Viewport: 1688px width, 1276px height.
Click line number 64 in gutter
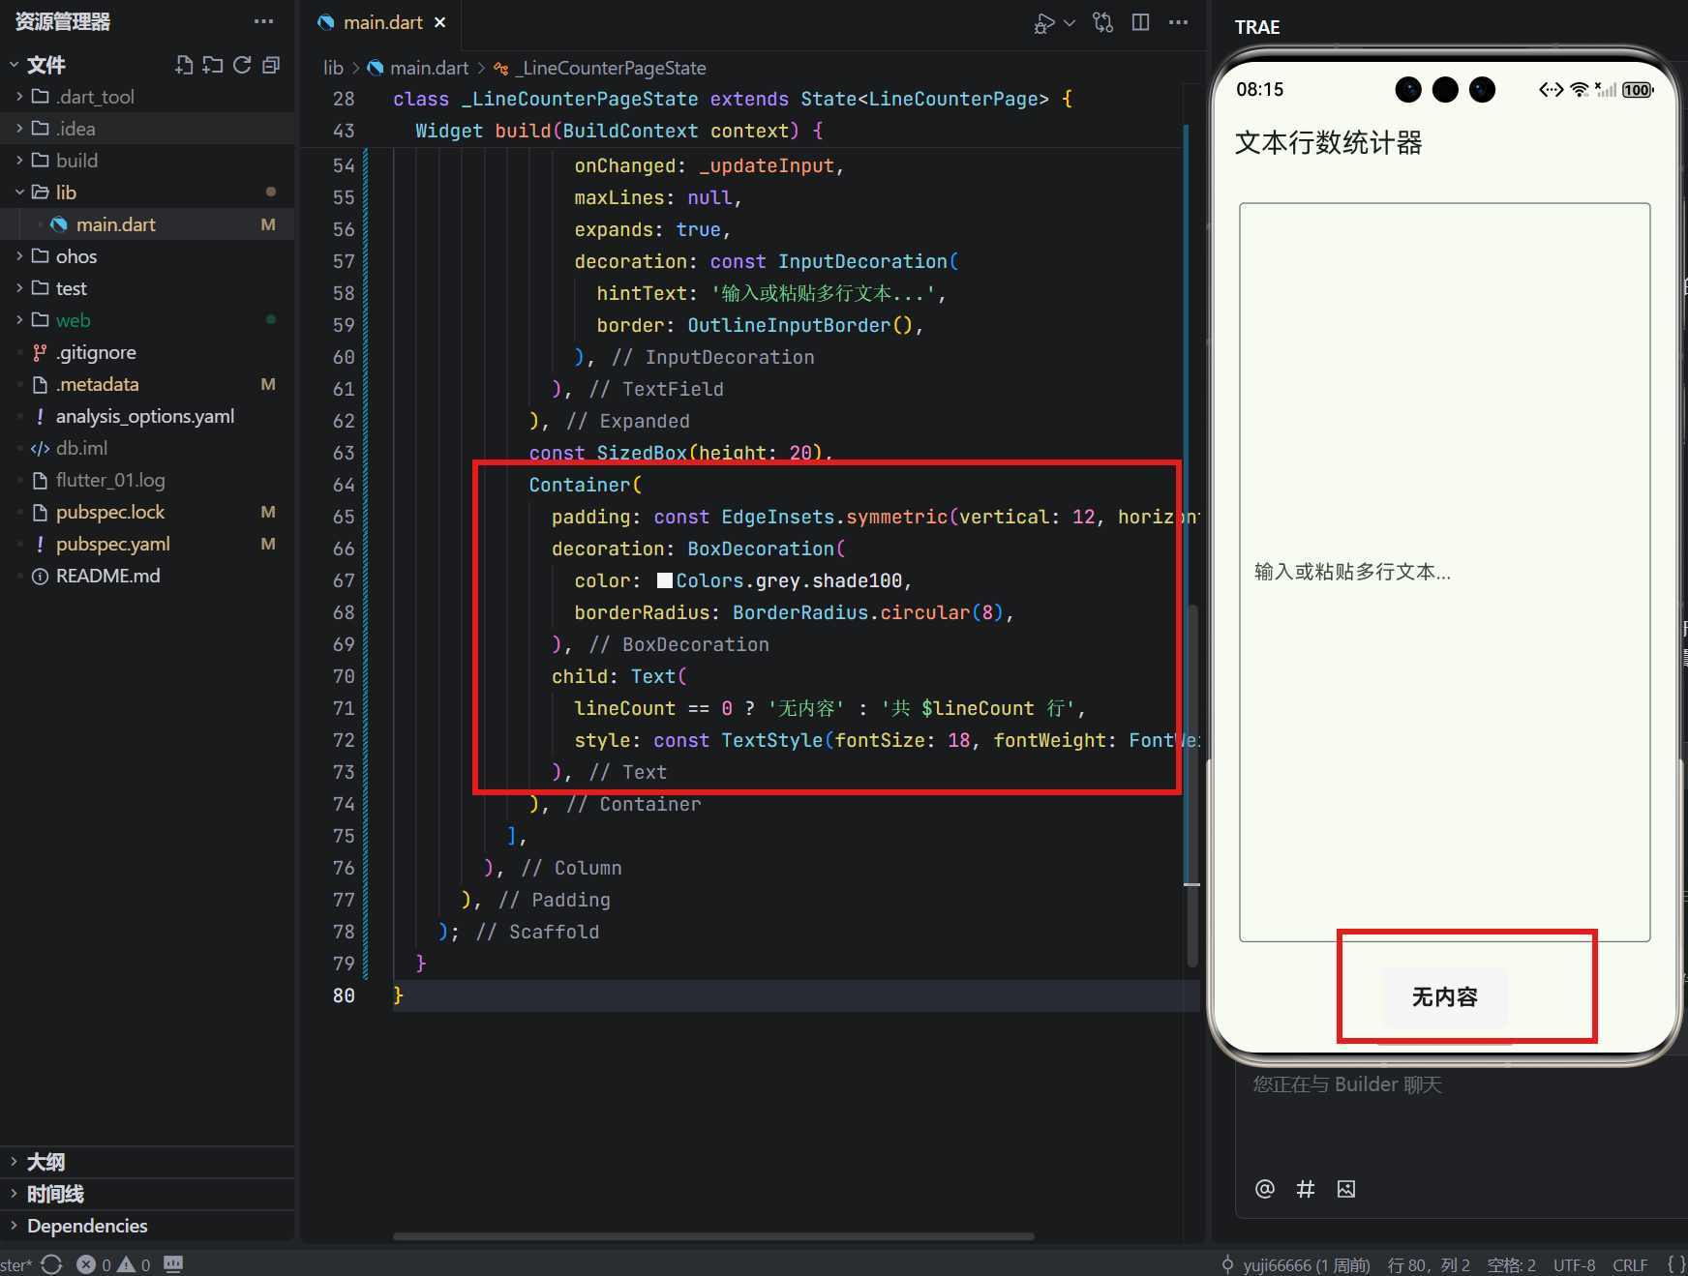coord(344,485)
